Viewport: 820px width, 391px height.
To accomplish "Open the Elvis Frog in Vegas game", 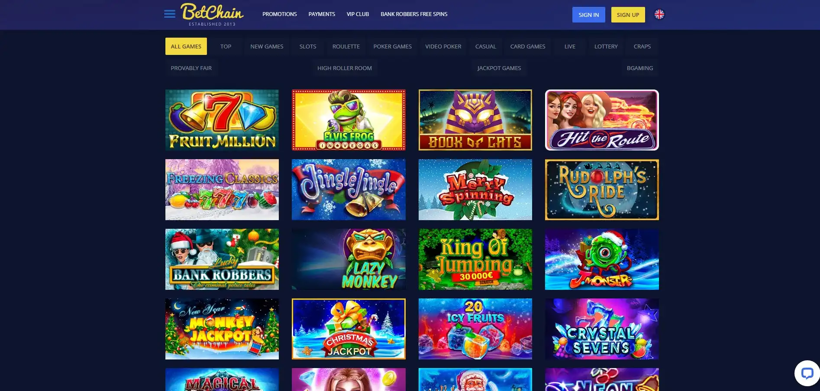I will tap(349, 120).
